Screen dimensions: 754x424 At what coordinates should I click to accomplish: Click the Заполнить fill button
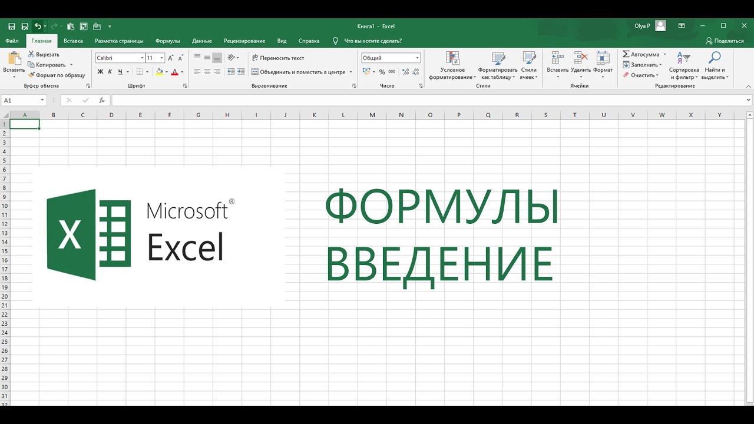[642, 65]
